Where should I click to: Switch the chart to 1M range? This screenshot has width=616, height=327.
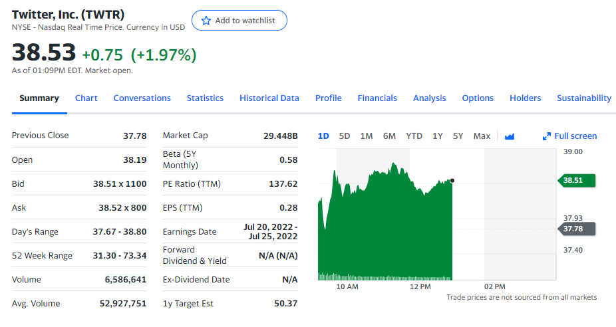tap(367, 136)
